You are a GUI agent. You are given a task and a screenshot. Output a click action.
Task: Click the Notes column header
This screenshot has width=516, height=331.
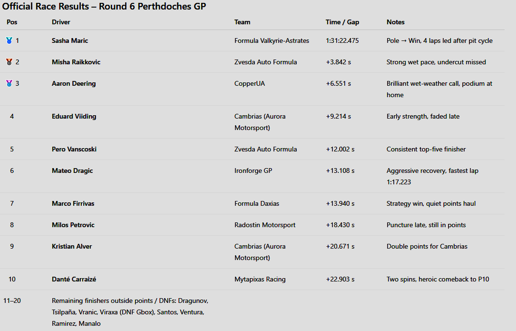point(396,22)
